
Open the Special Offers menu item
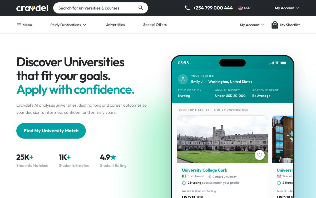(x=155, y=25)
